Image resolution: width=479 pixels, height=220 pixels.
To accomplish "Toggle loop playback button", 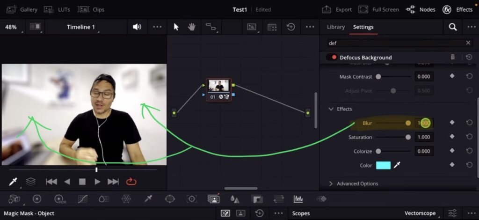I will pos(131,182).
